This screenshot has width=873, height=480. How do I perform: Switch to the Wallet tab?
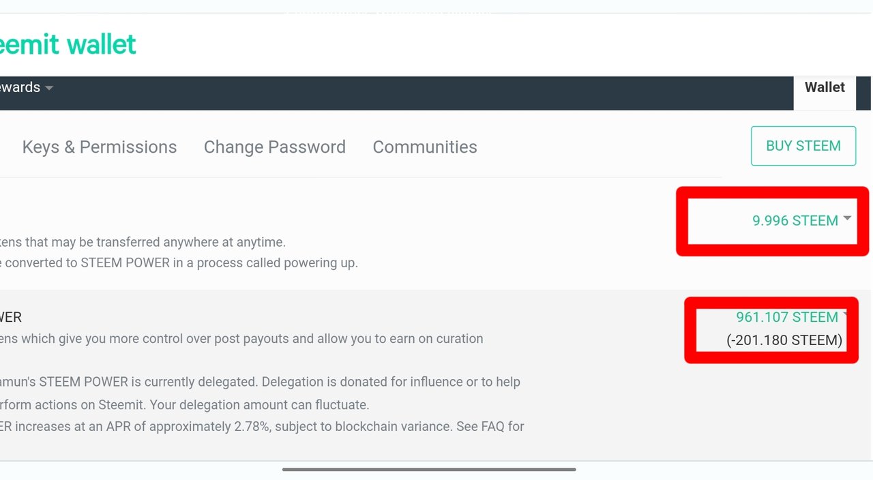[824, 87]
